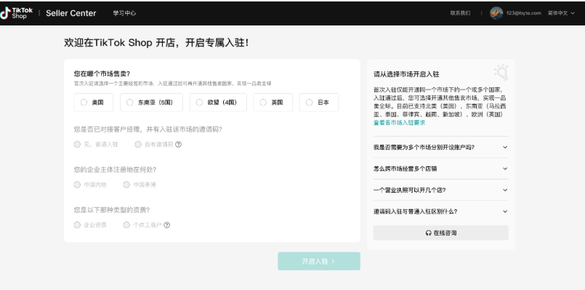Click the heading 请从选择市场开启入驻
585x290 pixels.
coord(406,74)
